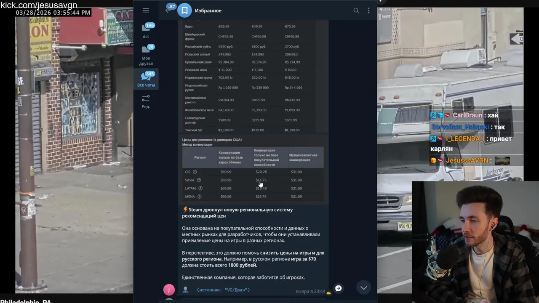The image size is (539, 303).
Task: Click the SASIA price $14.75
Action: click(261, 180)
